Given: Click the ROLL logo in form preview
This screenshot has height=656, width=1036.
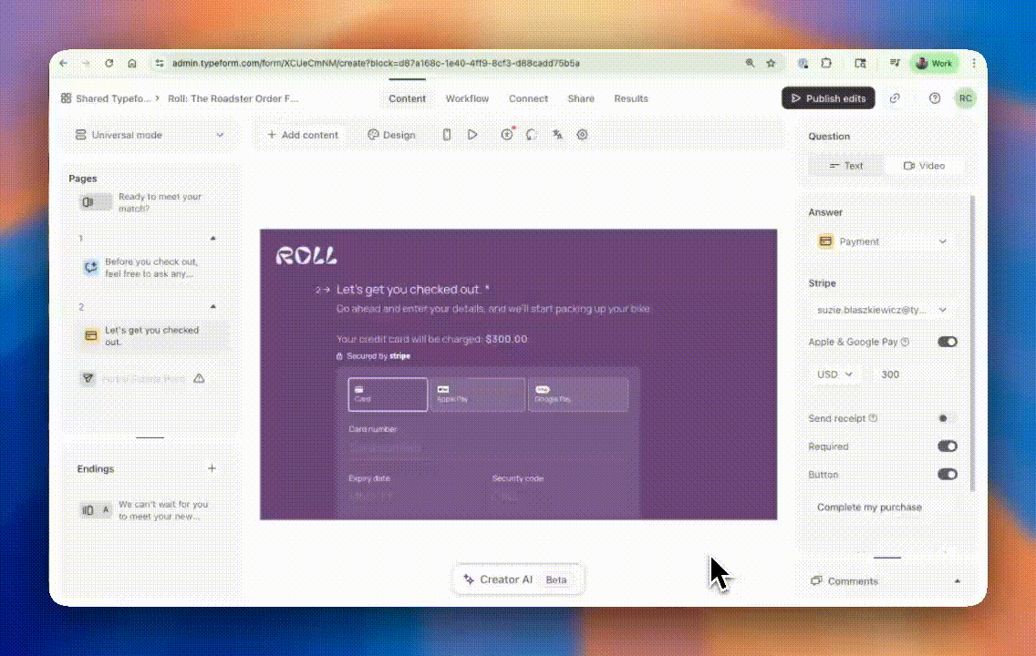Looking at the screenshot, I should point(306,255).
